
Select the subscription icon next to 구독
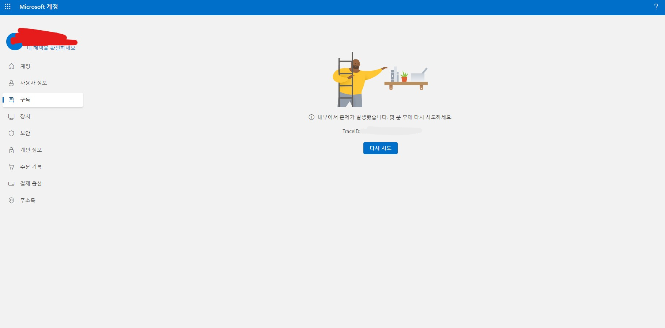tap(11, 99)
